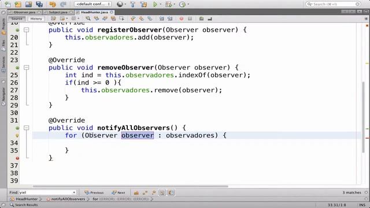
Task: Click the Previous Bookmark icon
Action: [x=133, y=18]
